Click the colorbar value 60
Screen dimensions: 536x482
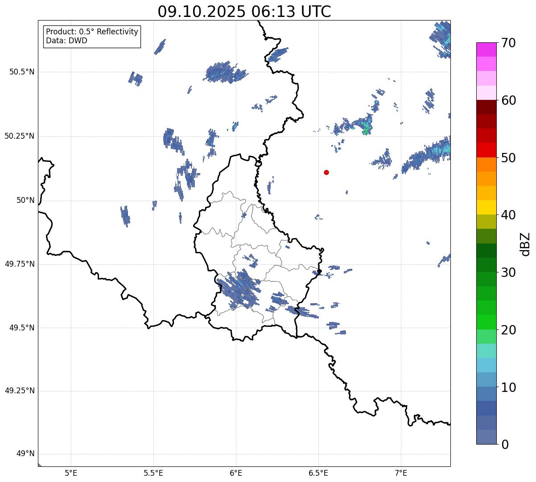508,100
